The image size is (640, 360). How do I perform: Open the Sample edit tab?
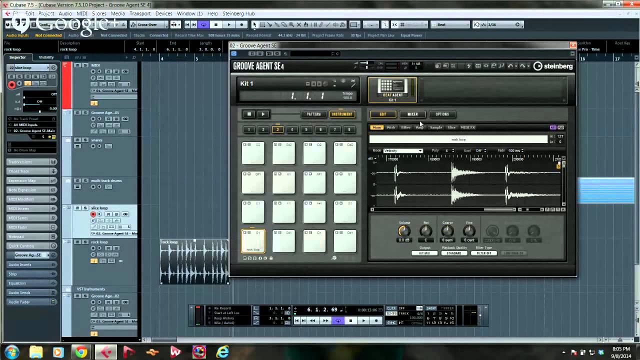(x=436, y=127)
